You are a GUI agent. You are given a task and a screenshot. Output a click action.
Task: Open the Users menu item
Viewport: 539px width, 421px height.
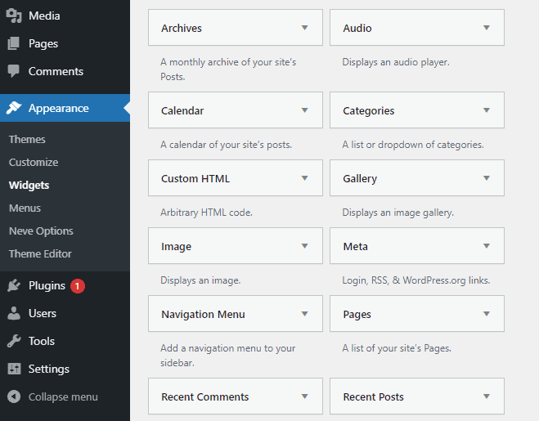65,313
